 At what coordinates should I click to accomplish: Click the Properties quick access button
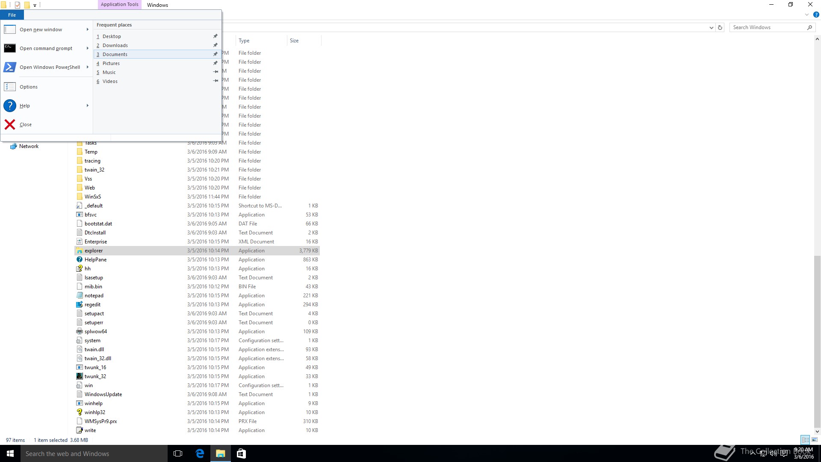point(18,5)
